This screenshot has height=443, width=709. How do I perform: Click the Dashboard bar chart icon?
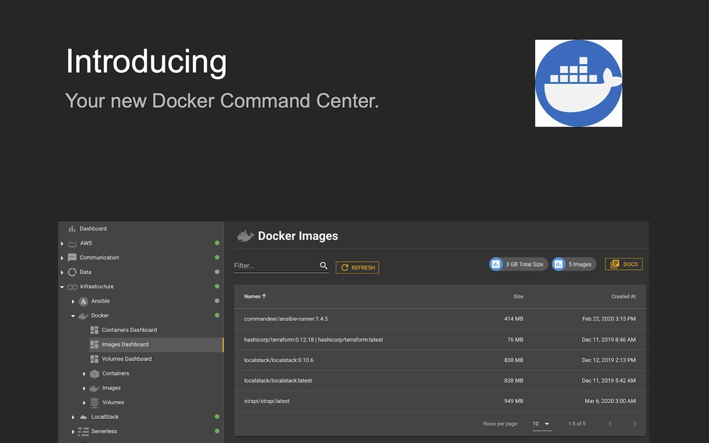pos(72,229)
